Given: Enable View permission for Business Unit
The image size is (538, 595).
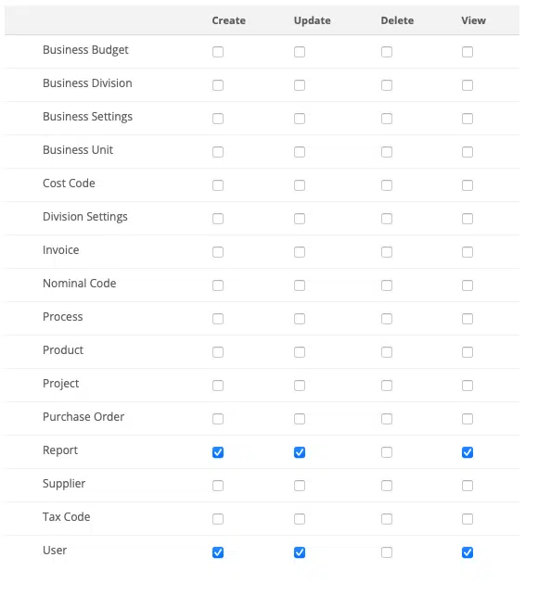Looking at the screenshot, I should [x=468, y=152].
